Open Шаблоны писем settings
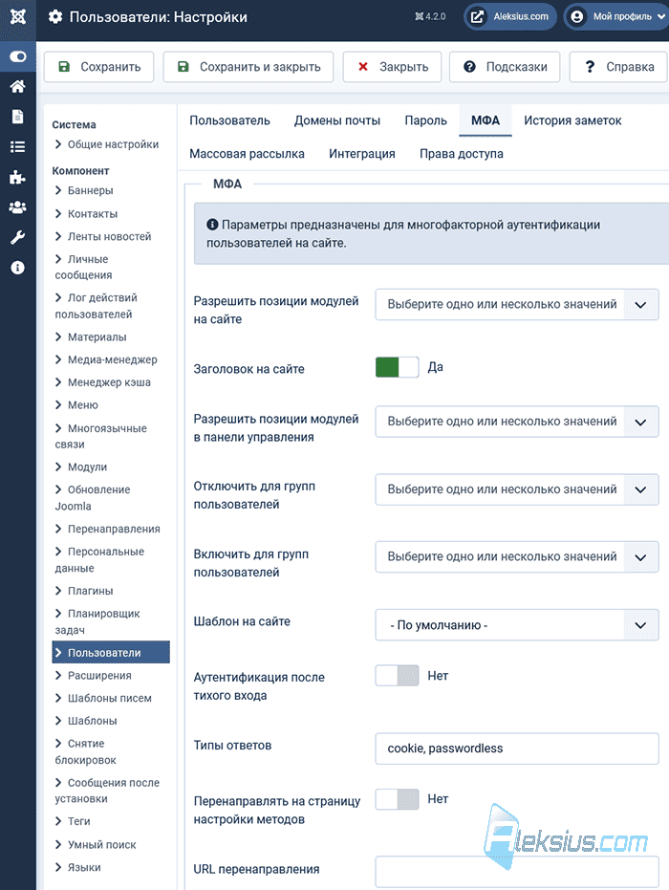The image size is (669, 890). [103, 698]
